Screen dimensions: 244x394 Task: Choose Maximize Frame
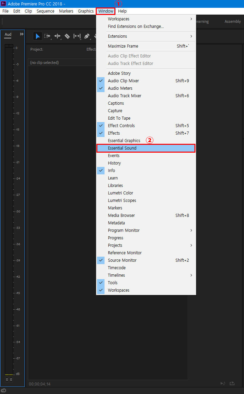point(146,46)
